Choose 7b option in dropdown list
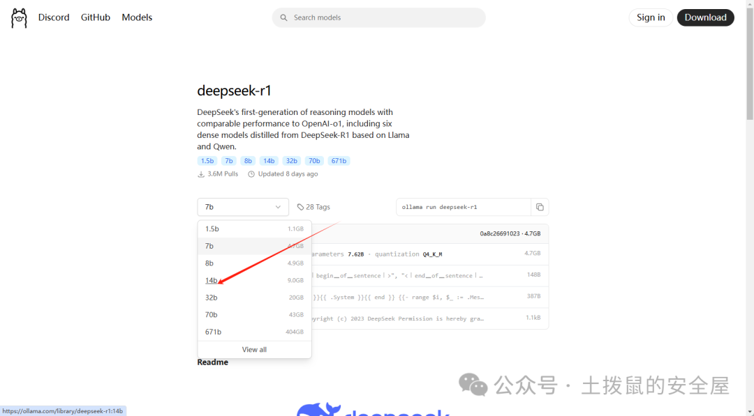 (254, 246)
